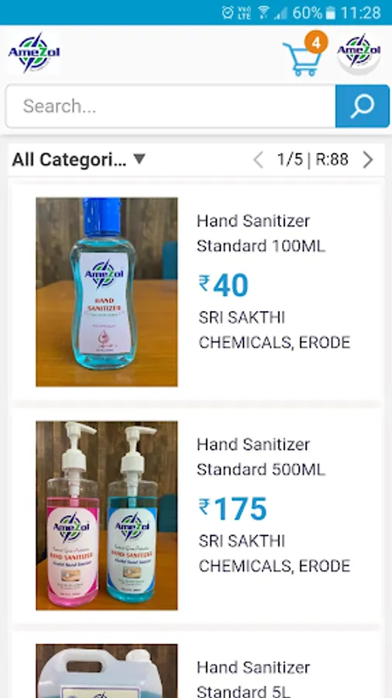View the 5L canister image
This screenshot has width=392, height=698.
point(107,671)
